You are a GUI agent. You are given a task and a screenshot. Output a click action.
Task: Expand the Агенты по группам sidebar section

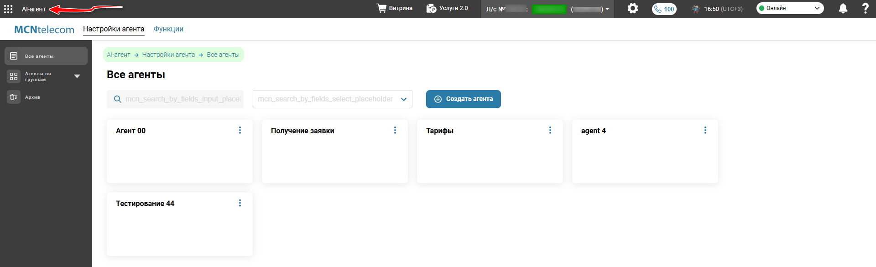click(77, 76)
